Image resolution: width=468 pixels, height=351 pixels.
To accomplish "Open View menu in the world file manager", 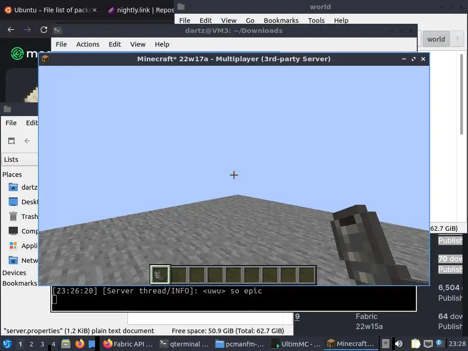I will (x=229, y=20).
